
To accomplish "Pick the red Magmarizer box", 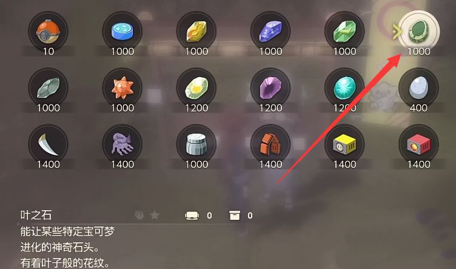I will tap(418, 145).
